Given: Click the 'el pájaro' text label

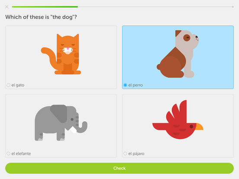Looking at the screenshot, I should click(x=136, y=154).
